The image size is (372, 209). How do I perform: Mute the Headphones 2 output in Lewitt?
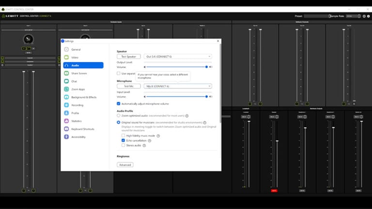[x=330, y=191]
